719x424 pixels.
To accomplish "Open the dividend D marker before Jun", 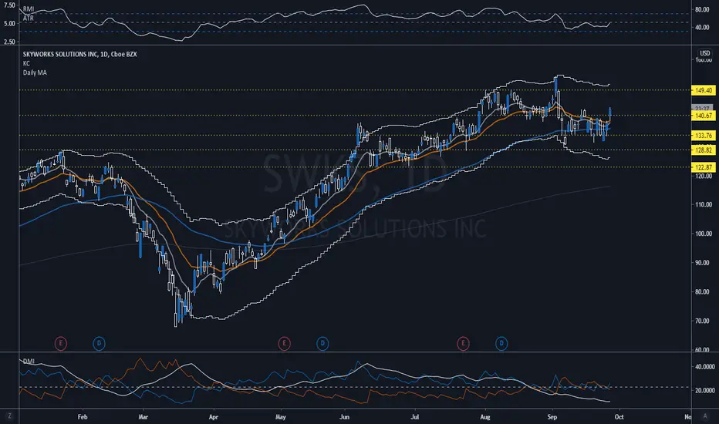I will point(322,343).
